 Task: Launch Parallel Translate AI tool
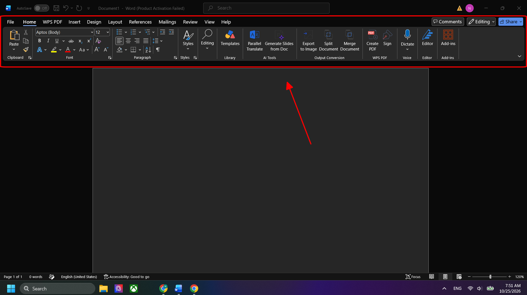[255, 41]
